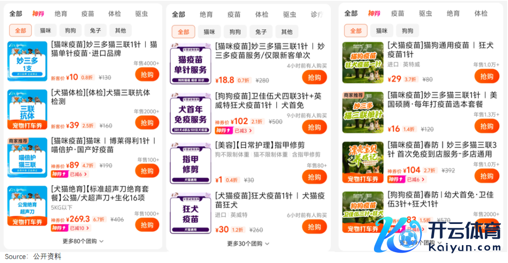The image size is (508, 263).
Task: Click 神券 badge under ¥269.3 price
Action: pos(60,228)
